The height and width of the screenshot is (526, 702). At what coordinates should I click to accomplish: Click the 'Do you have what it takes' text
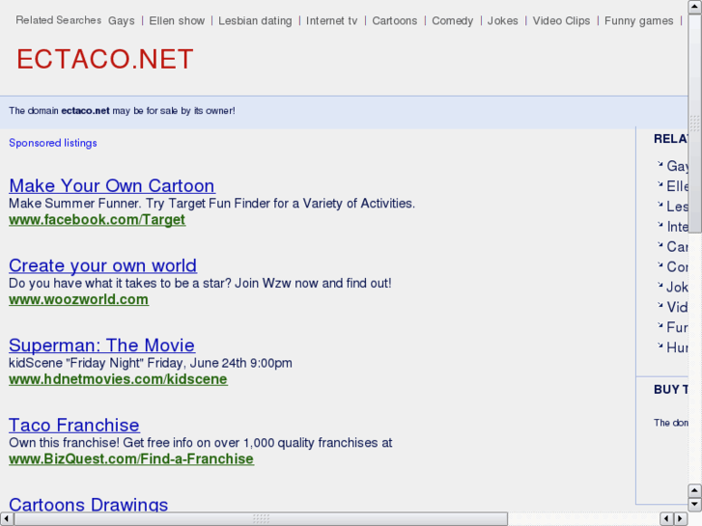[x=200, y=284]
